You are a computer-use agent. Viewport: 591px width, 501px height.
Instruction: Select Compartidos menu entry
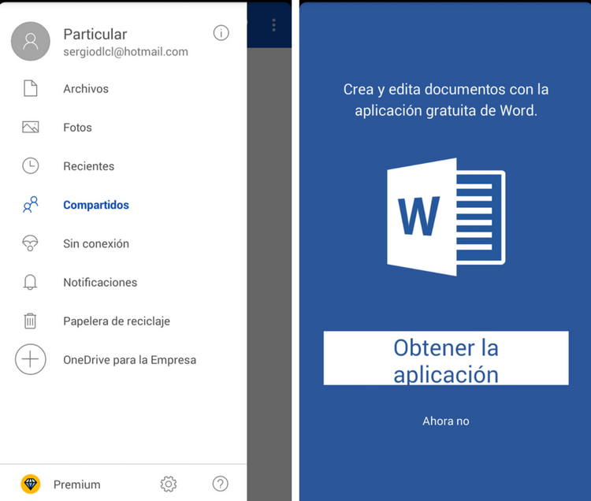(x=124, y=205)
